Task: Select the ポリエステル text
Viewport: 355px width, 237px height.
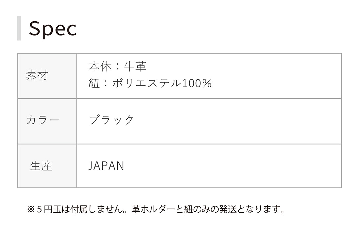Action: [x=147, y=83]
